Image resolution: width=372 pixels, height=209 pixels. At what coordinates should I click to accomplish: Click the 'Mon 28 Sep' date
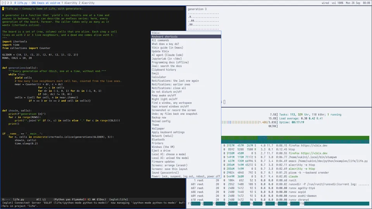coord(353,3)
